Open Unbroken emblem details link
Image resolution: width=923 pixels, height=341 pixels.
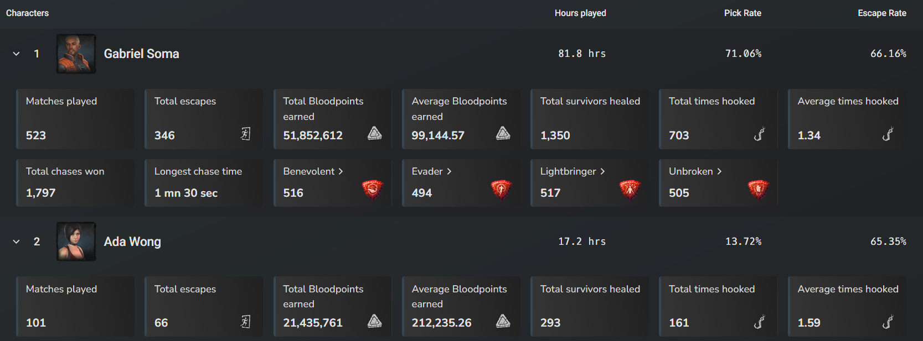(x=695, y=171)
